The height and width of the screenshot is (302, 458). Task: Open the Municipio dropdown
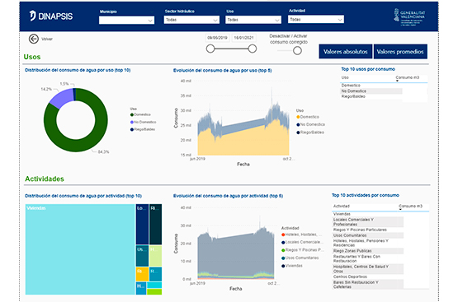coord(126,20)
